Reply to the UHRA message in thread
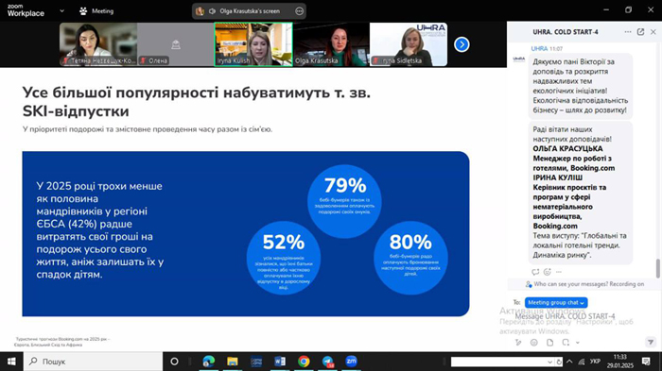This screenshot has width=662, height=371. pos(535,272)
